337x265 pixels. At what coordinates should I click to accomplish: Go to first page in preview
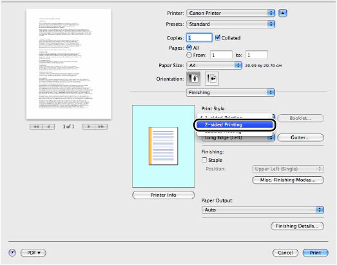pyautogui.click(x=36, y=126)
